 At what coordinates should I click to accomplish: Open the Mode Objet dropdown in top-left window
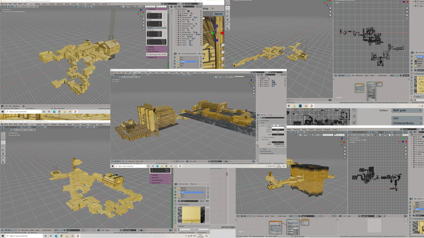click(11, 6)
